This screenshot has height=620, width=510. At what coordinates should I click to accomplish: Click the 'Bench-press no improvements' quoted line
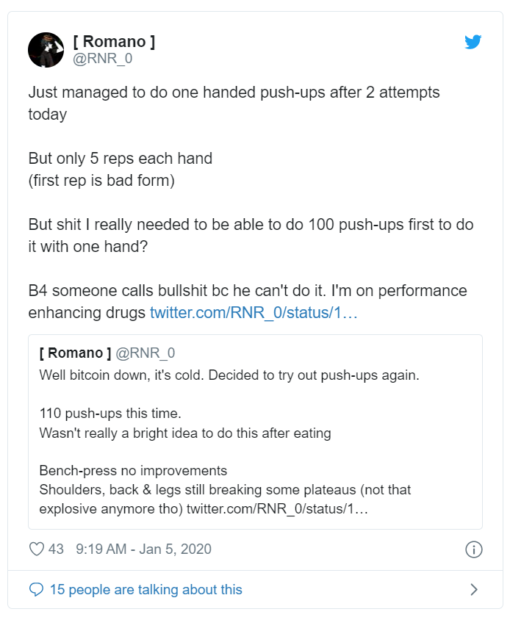pos(133,470)
